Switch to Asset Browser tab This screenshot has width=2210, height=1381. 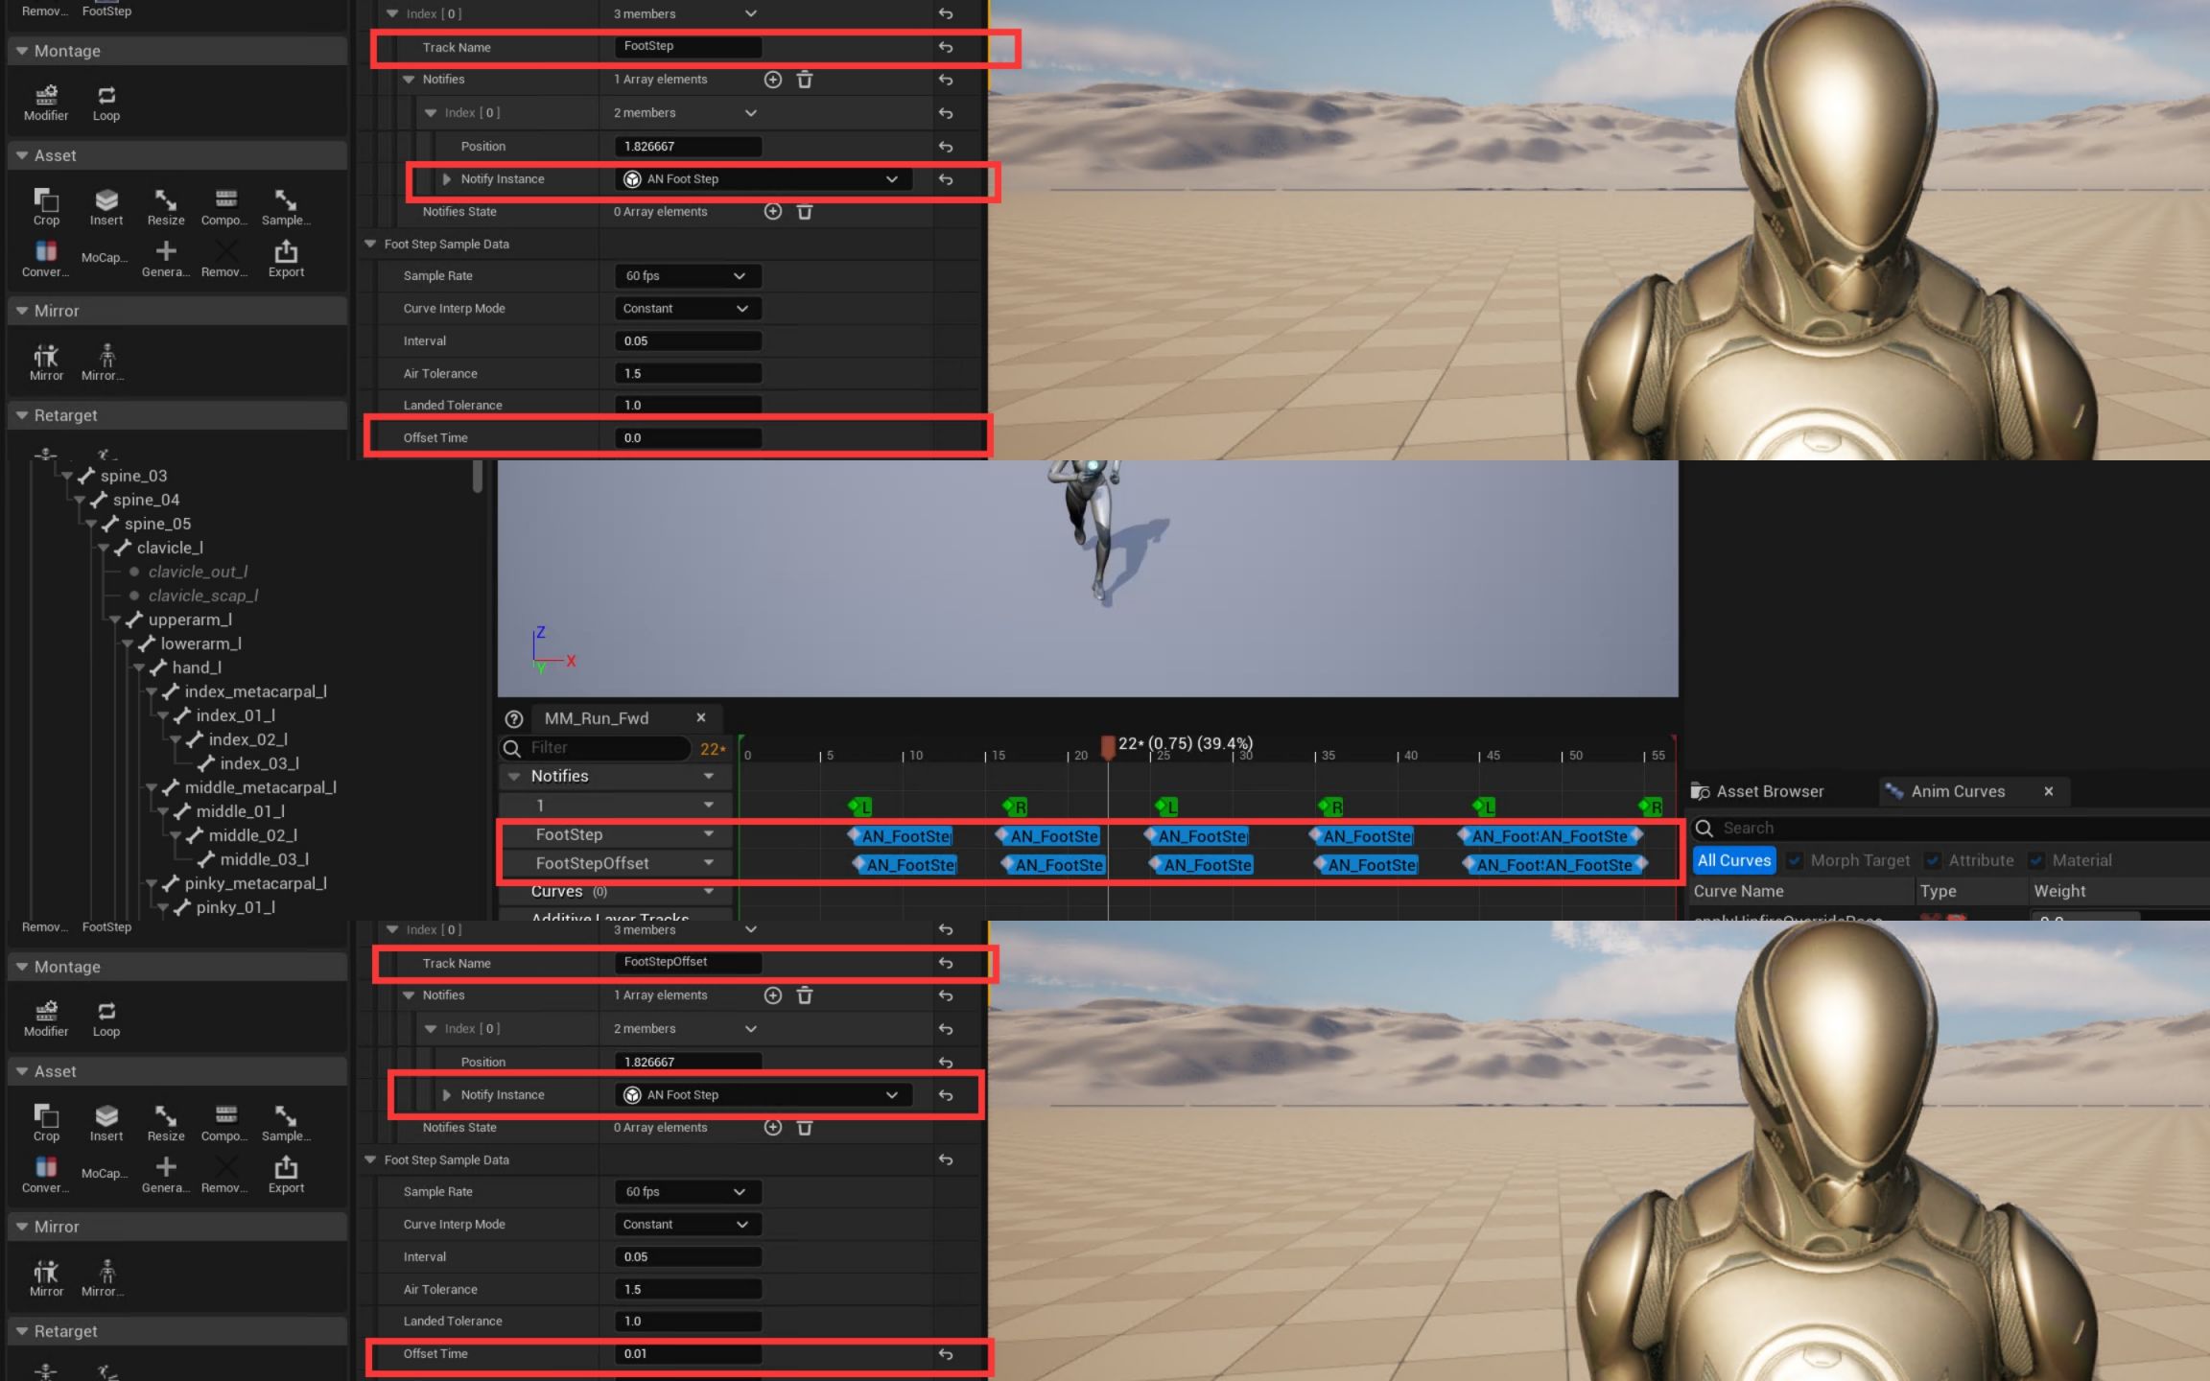tap(1771, 789)
